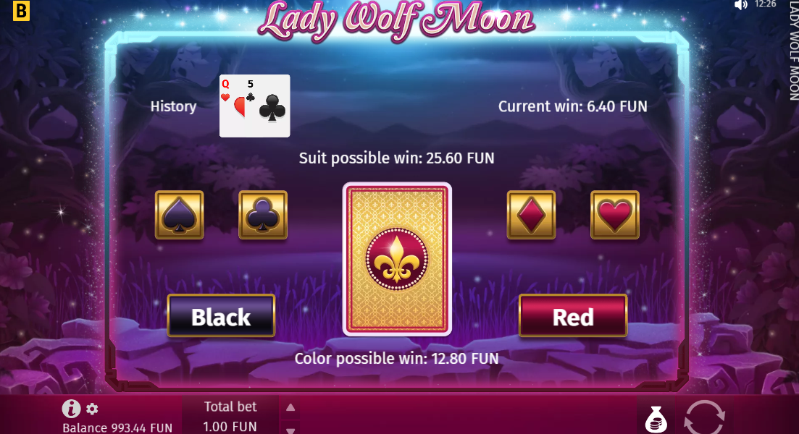Image resolution: width=799 pixels, height=434 pixels.
Task: Collect winnings with the money bag icon
Action: pos(656,419)
